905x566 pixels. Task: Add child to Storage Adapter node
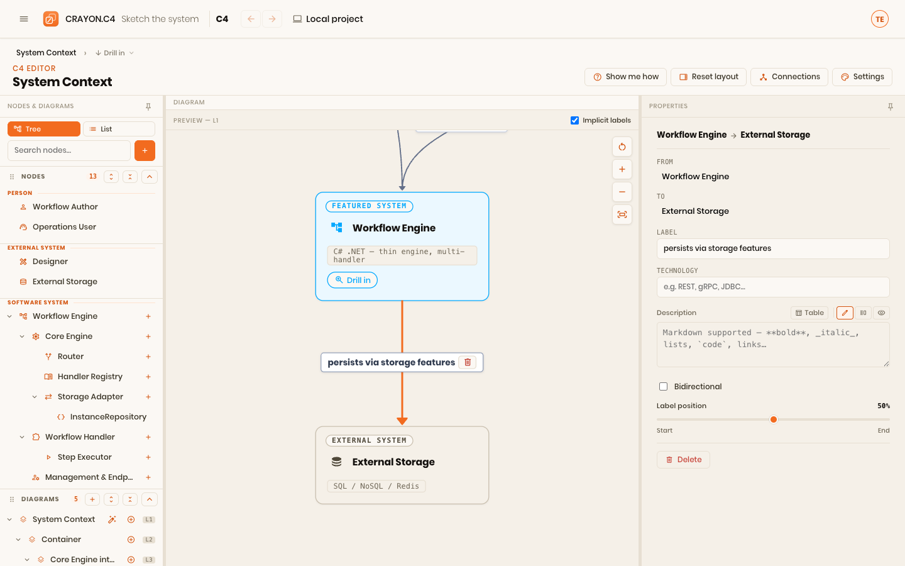point(148,397)
